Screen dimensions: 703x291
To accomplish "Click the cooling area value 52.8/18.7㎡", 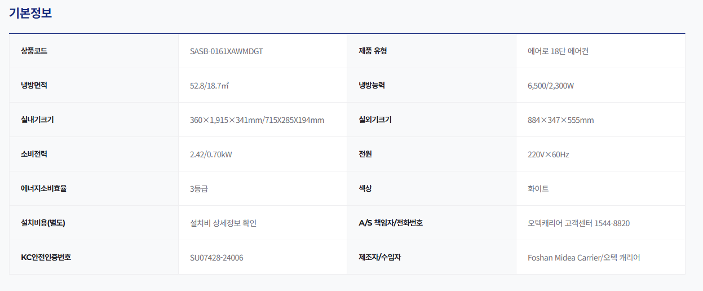I will point(209,86).
